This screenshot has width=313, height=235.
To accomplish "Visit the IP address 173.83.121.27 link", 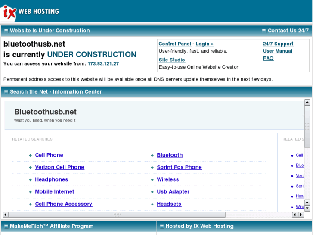I will pos(103,63).
